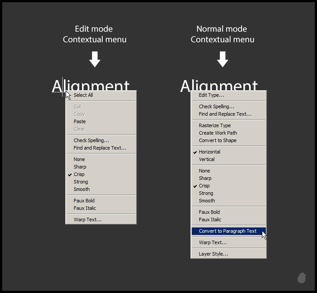Screen dimensions: 317x293
Task: Enable Faux Bold in the edit mode menu
Action: pos(85,201)
